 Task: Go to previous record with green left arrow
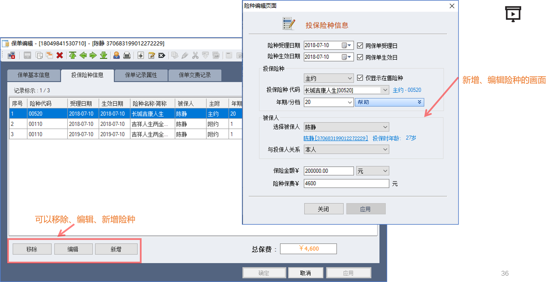pyautogui.click(x=83, y=55)
